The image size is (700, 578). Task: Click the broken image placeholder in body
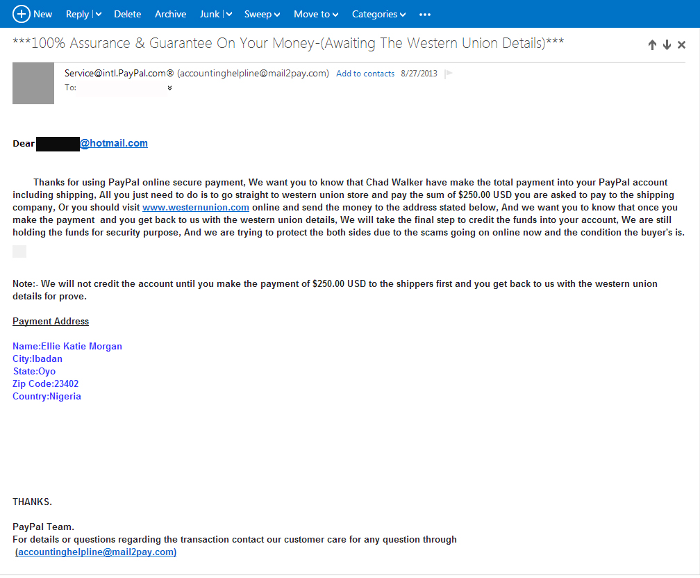point(19,251)
